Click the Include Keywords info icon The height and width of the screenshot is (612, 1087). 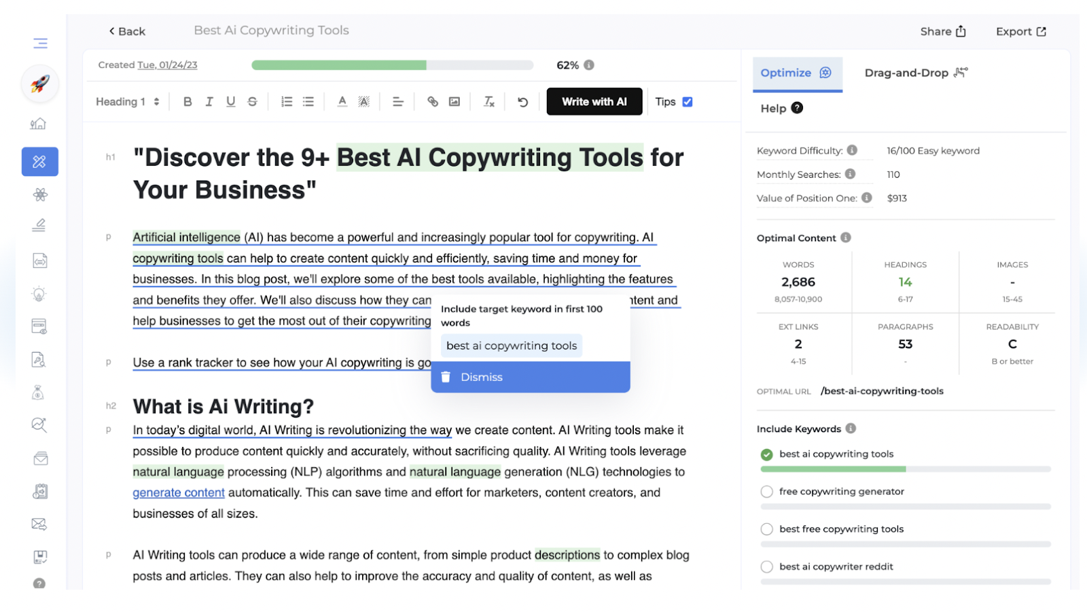pyautogui.click(x=851, y=429)
